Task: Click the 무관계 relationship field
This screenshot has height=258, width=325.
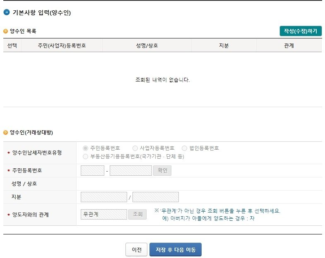Action: [104, 214]
